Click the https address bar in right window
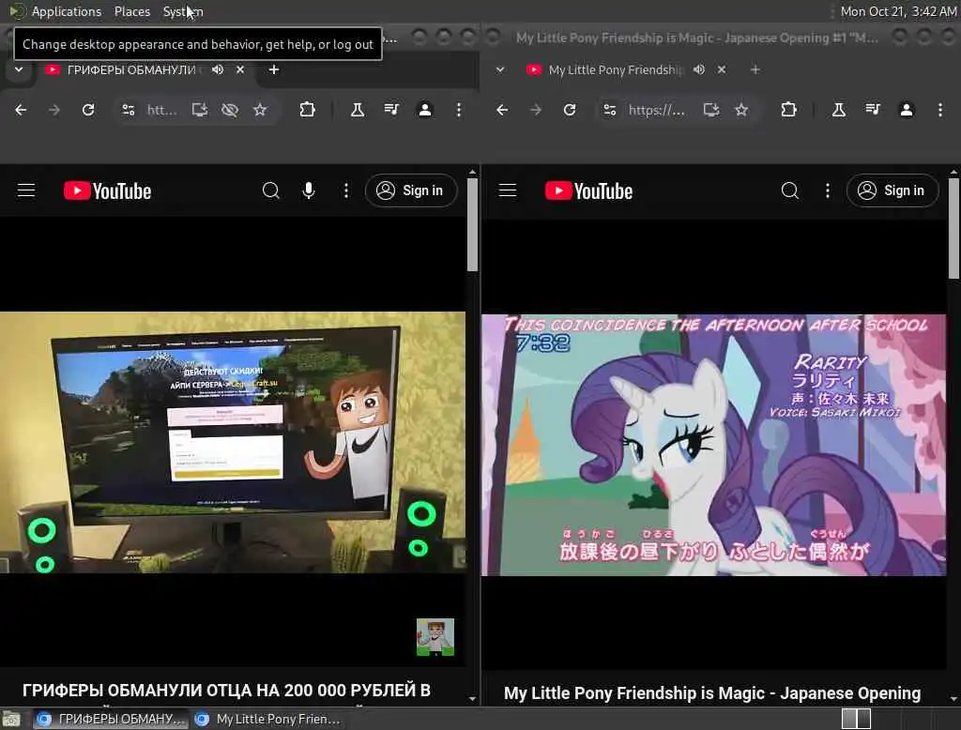The width and height of the screenshot is (961, 730). coord(656,110)
